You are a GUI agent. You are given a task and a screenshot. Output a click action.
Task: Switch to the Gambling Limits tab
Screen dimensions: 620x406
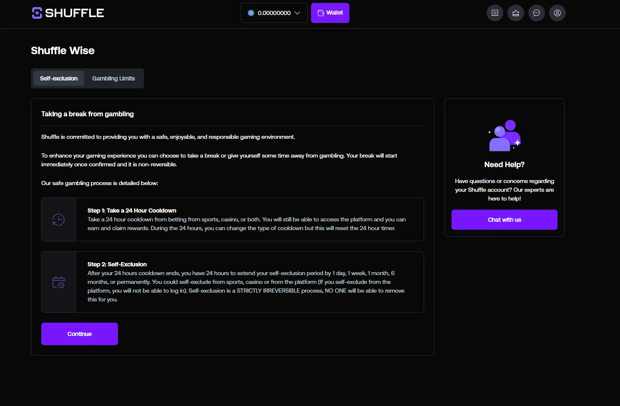click(x=113, y=78)
